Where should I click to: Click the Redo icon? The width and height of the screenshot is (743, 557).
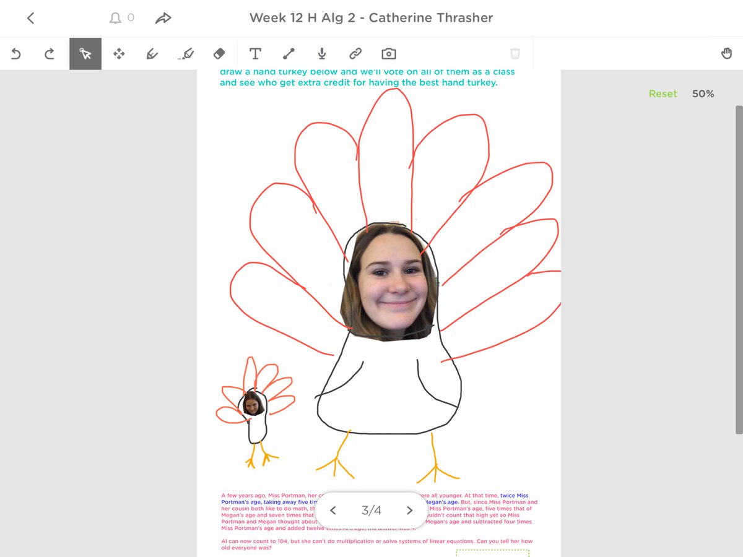[x=49, y=54]
